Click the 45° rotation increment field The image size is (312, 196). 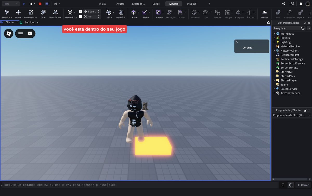(92, 16)
